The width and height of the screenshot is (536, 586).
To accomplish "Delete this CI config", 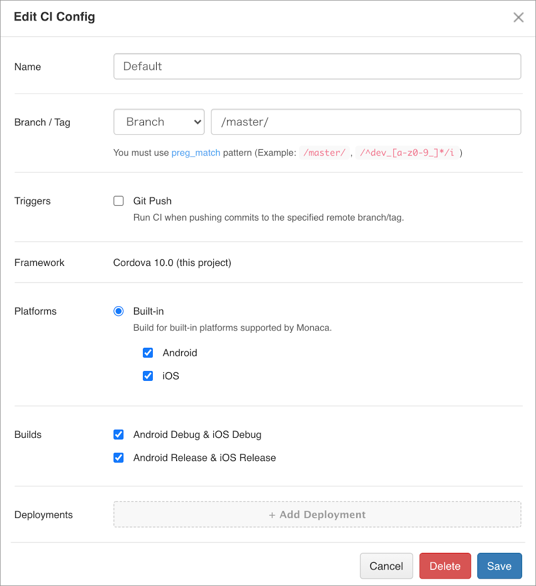I will point(445,566).
